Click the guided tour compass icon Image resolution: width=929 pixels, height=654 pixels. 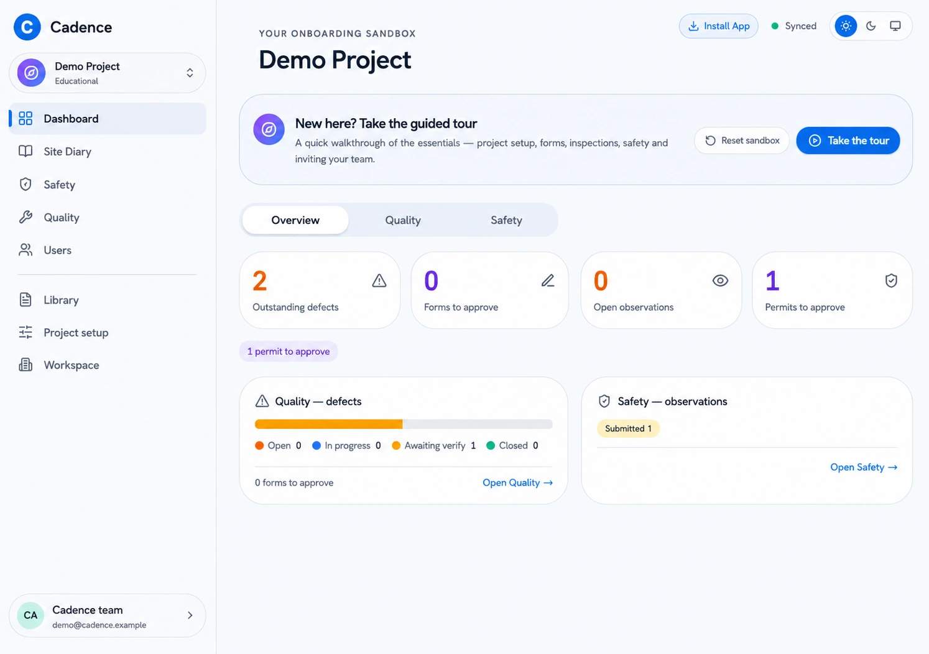[x=269, y=129]
